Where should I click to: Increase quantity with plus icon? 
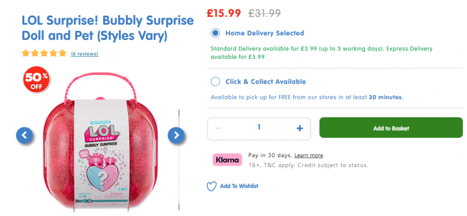300,129
